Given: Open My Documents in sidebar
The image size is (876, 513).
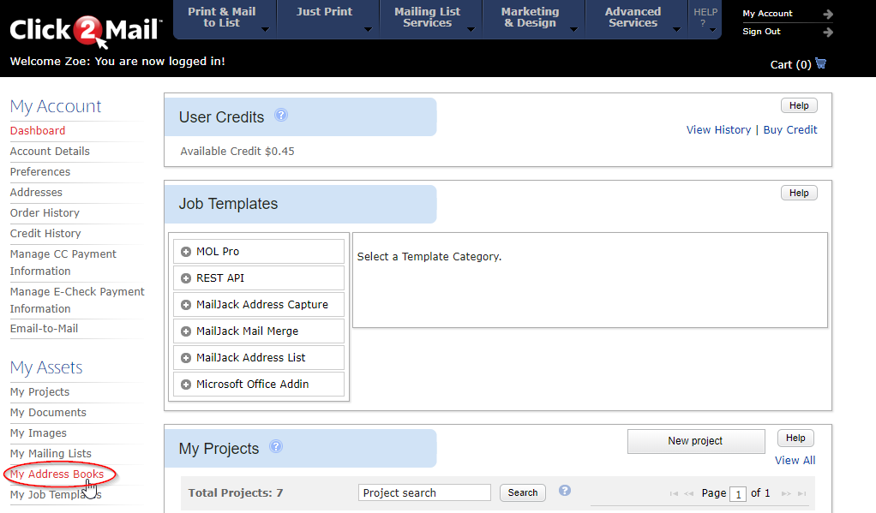Looking at the screenshot, I should [x=48, y=413].
